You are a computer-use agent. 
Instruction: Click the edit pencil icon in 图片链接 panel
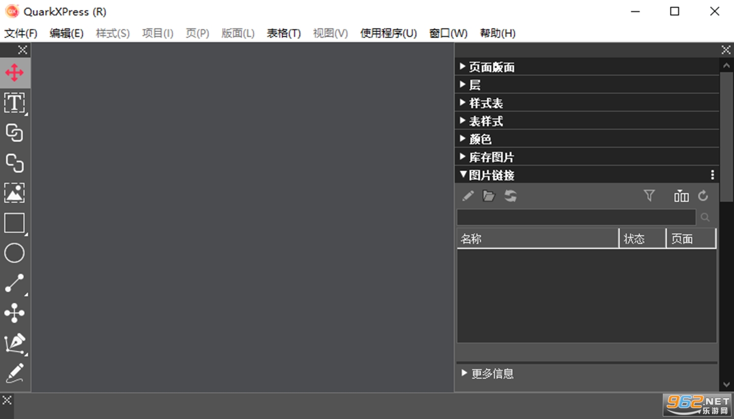click(x=468, y=196)
